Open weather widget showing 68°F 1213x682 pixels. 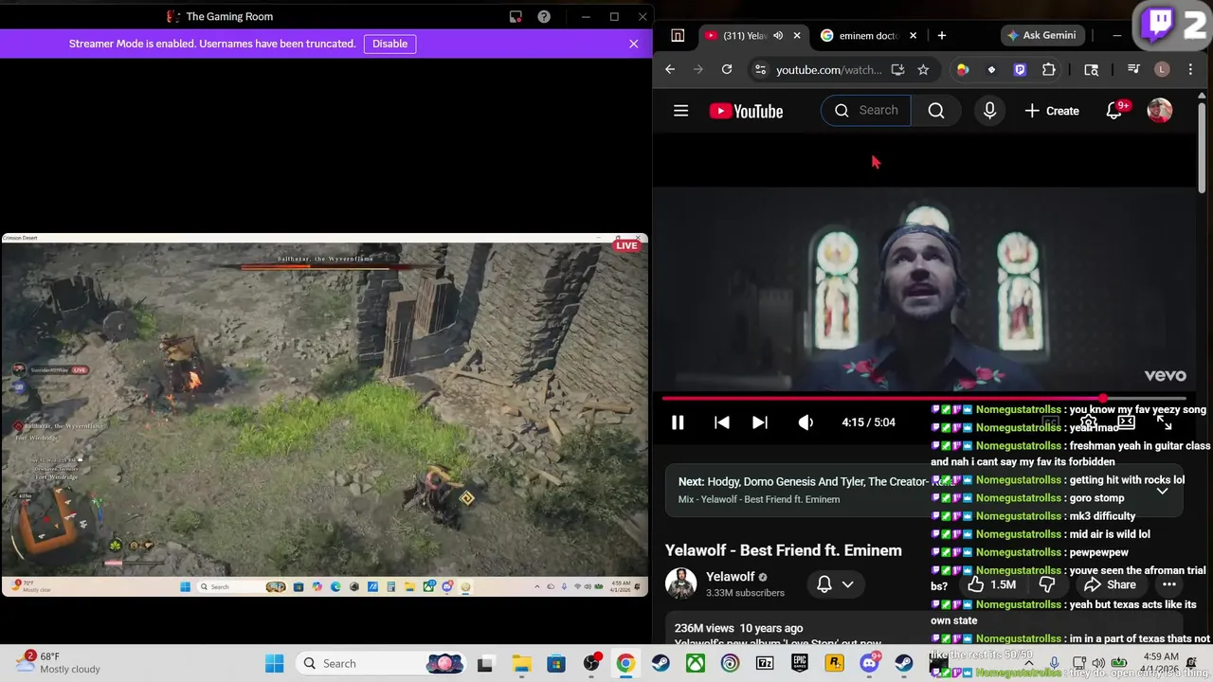point(59,662)
